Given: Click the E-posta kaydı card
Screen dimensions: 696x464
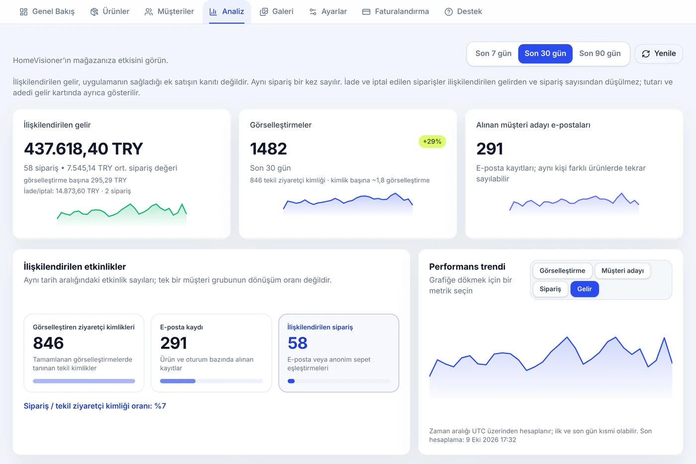Looking at the screenshot, I should 211,353.
